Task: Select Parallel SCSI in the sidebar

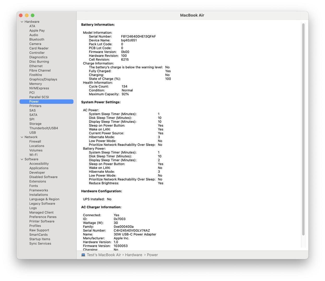Action: point(39,97)
